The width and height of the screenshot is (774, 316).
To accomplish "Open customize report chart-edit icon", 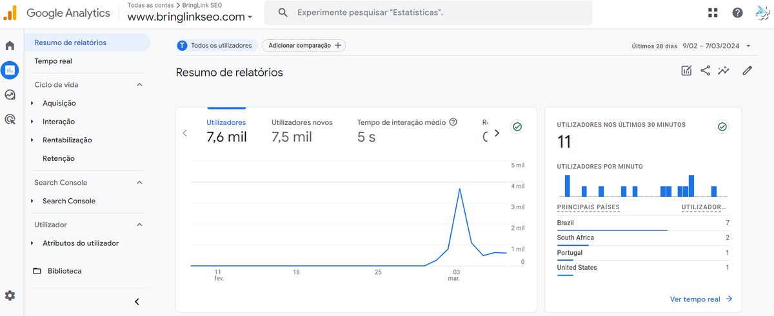I will 686,71.
